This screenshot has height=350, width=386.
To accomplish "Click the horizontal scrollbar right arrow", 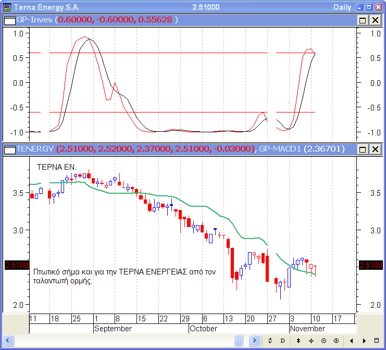I will tap(255, 341).
